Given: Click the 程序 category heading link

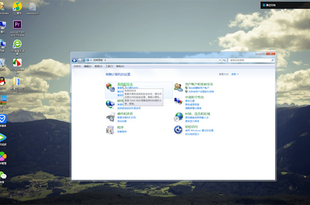Looking at the screenshot, I should pos(121,127).
